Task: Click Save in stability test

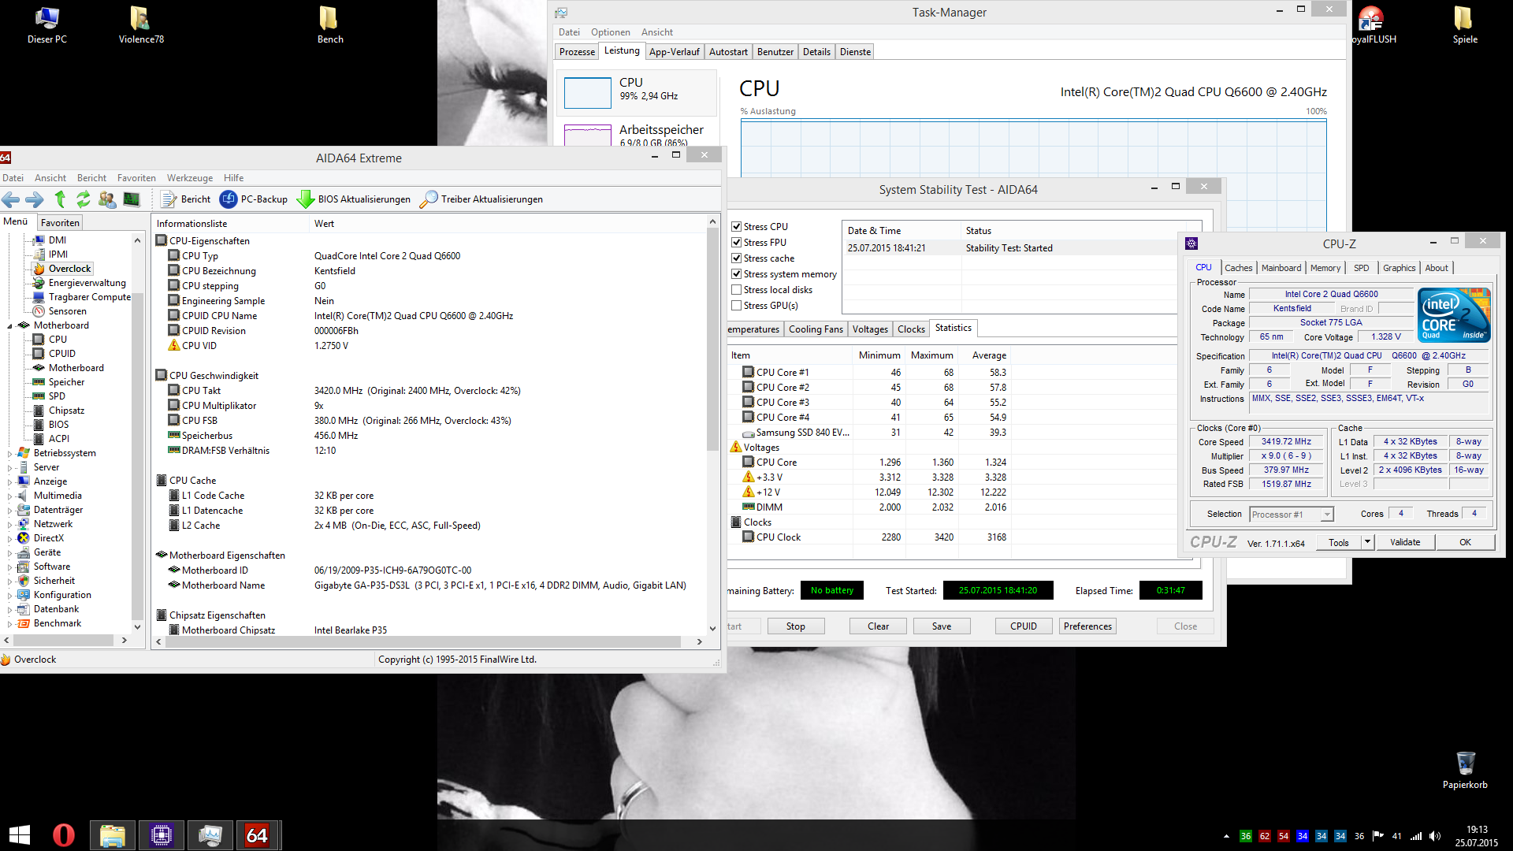Action: (941, 626)
